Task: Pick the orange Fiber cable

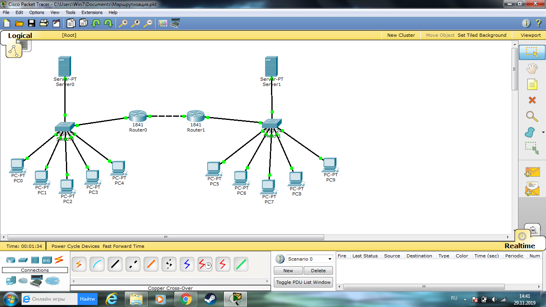Action: 151,264
